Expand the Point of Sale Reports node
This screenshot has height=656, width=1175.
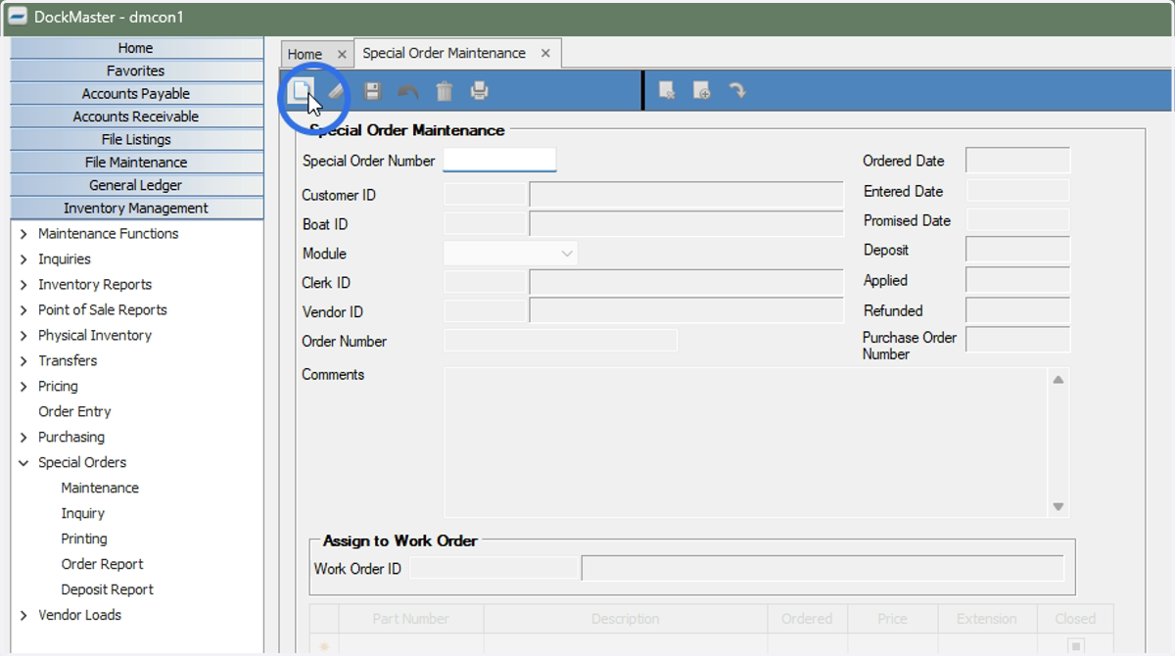[23, 310]
